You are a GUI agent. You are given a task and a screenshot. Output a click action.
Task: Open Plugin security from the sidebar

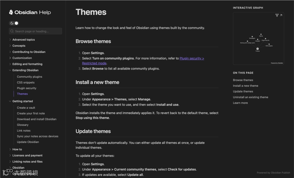coord(26,88)
